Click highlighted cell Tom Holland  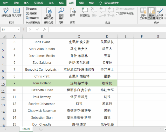[x=42, y=83]
